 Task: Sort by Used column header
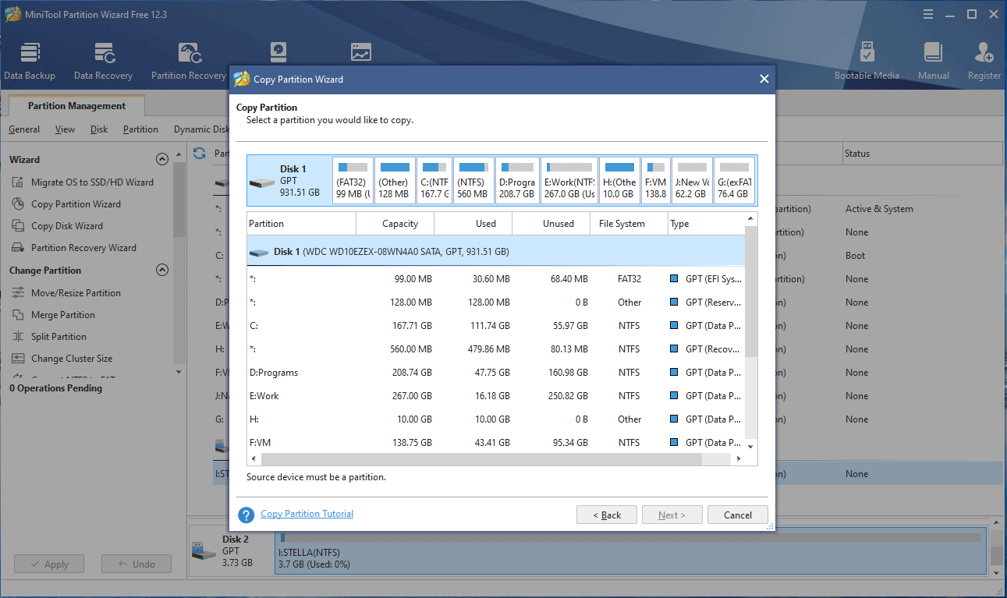tap(473, 223)
